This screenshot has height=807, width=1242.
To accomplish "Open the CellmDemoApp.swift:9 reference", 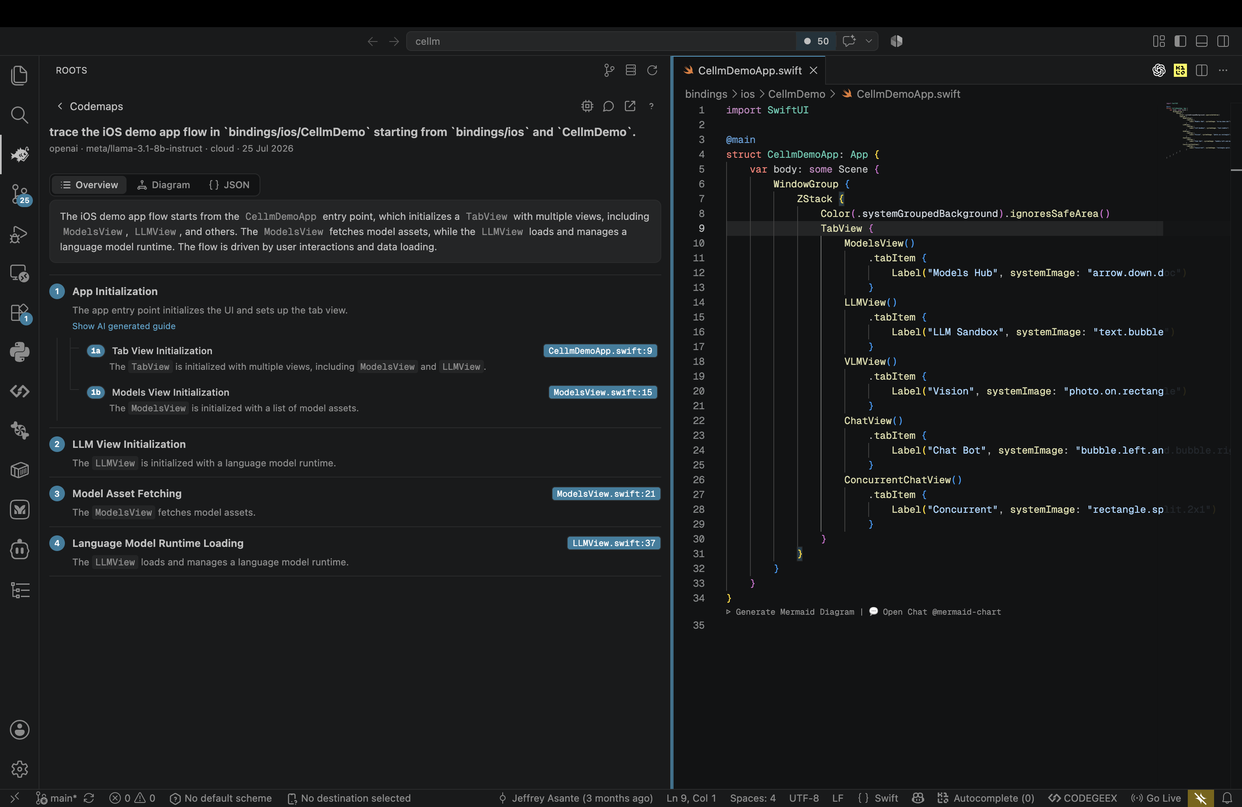I will click(600, 351).
